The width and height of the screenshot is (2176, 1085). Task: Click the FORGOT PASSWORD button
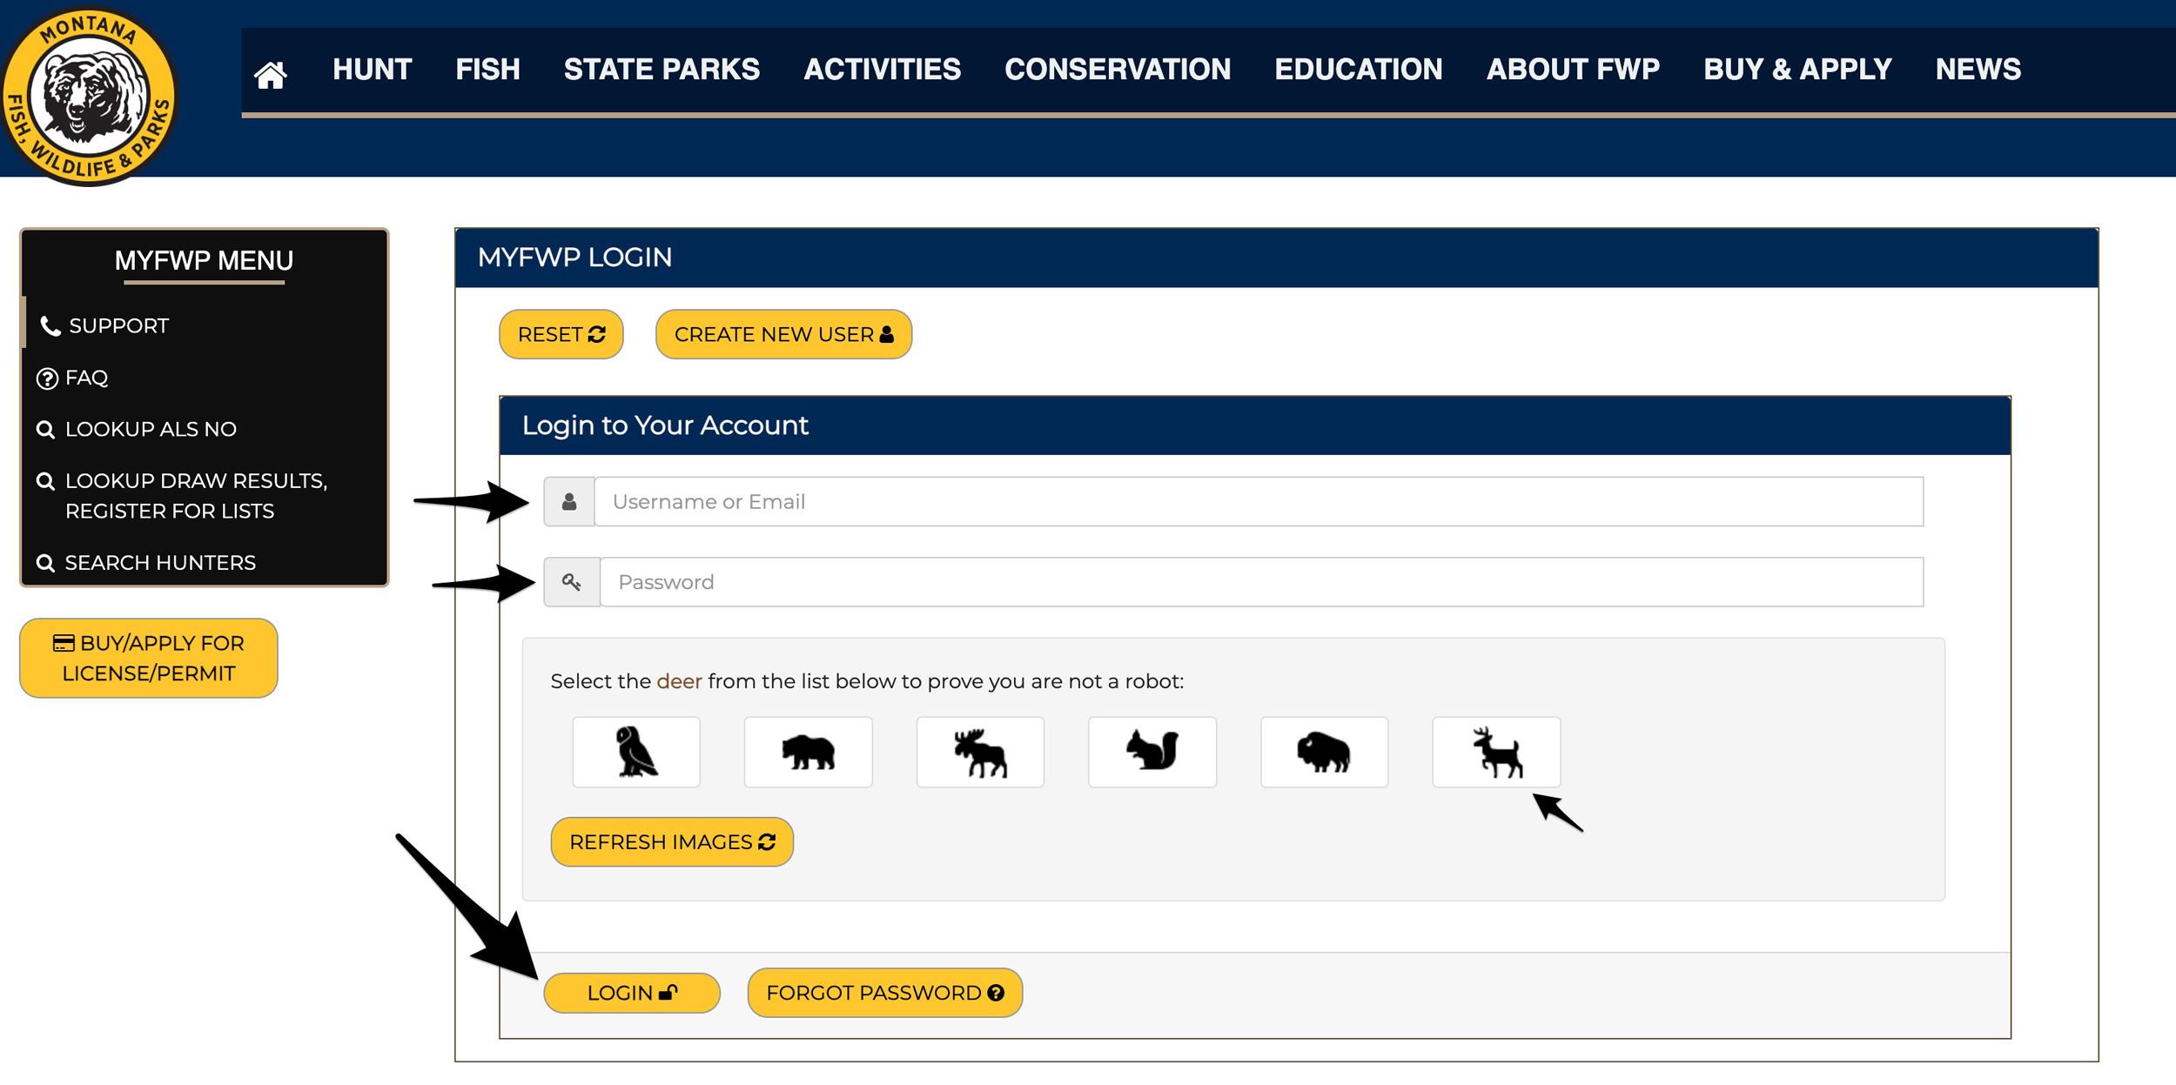point(884,991)
